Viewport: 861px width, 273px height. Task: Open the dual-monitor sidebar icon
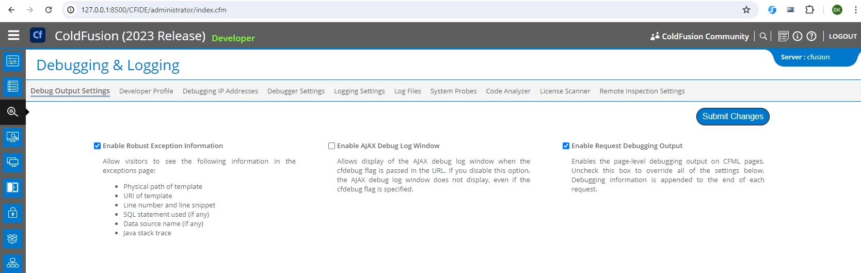tap(13, 162)
